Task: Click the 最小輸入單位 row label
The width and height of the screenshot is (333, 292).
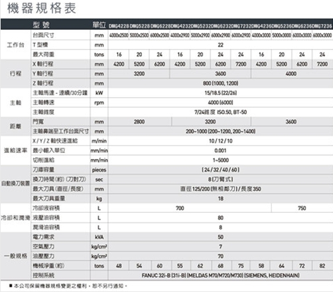Action: click(x=48, y=150)
